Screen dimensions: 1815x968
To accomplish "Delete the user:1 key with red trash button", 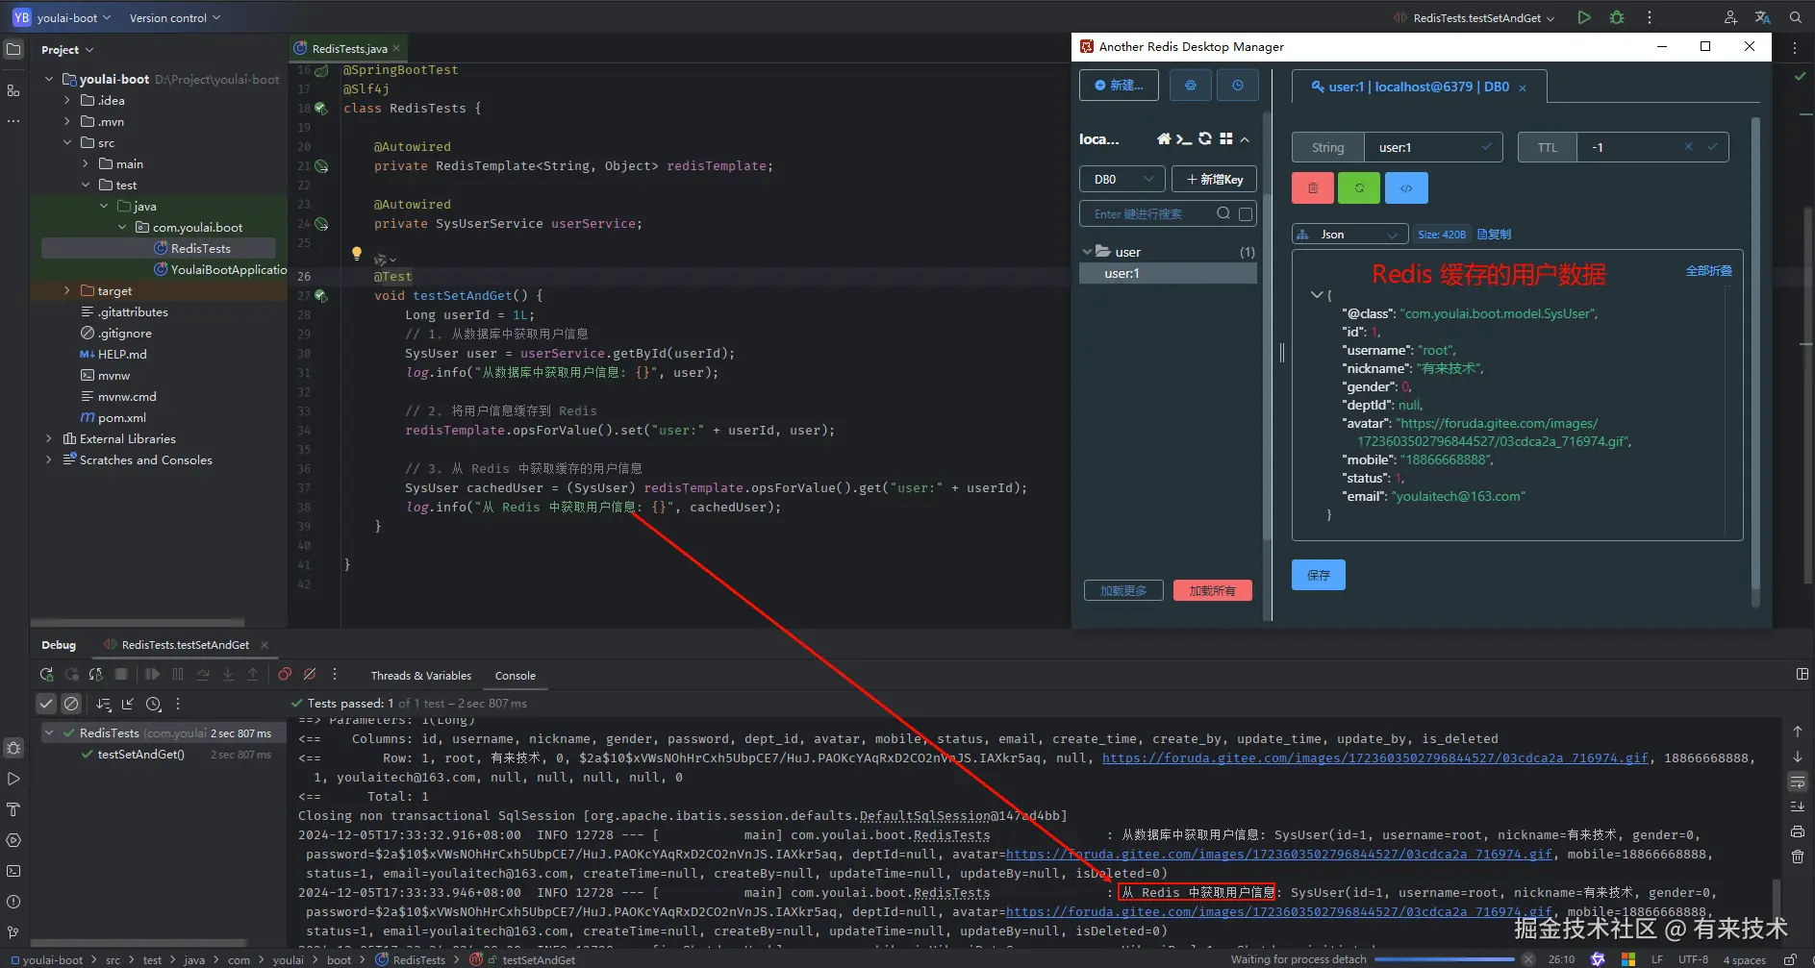I will pyautogui.click(x=1313, y=188).
